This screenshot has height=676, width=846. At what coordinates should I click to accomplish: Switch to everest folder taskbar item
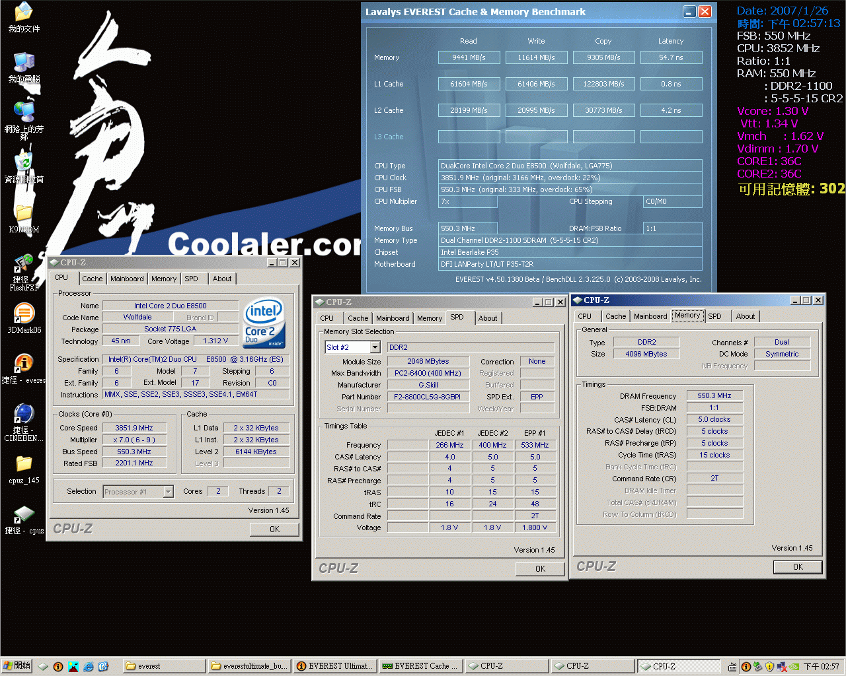point(163,666)
